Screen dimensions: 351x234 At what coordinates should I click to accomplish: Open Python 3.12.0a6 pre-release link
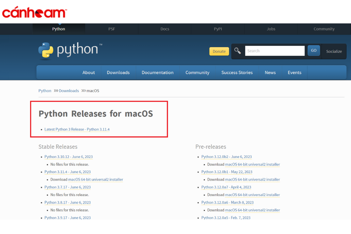228,202
